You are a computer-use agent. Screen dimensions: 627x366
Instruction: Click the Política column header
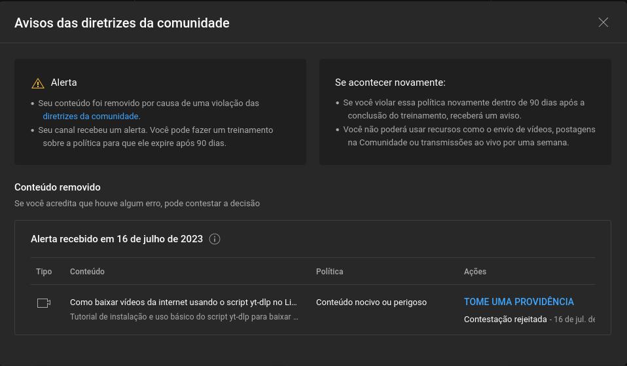tap(329, 272)
